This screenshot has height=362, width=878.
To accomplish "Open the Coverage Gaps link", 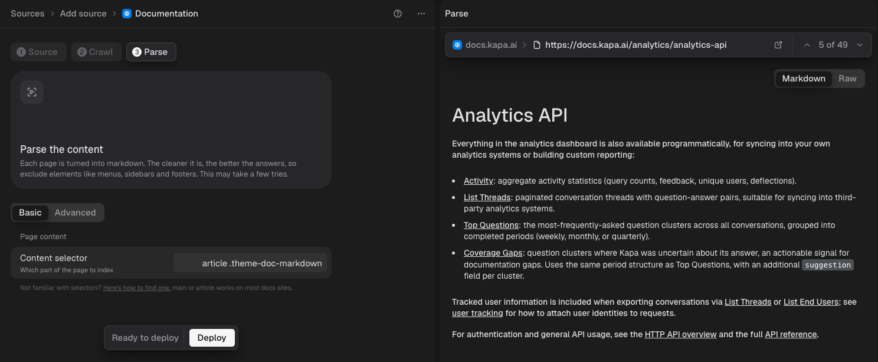I will [493, 253].
